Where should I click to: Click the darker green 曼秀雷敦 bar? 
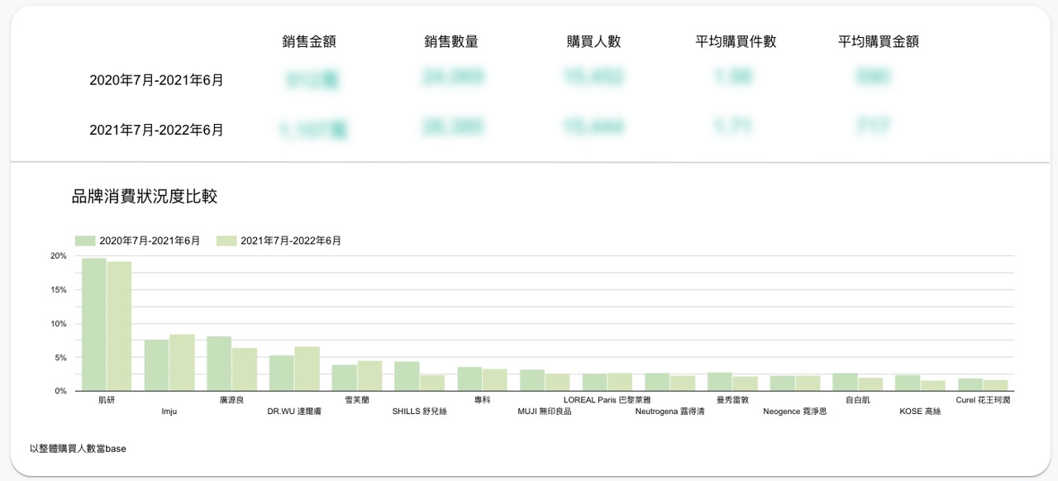[720, 382]
